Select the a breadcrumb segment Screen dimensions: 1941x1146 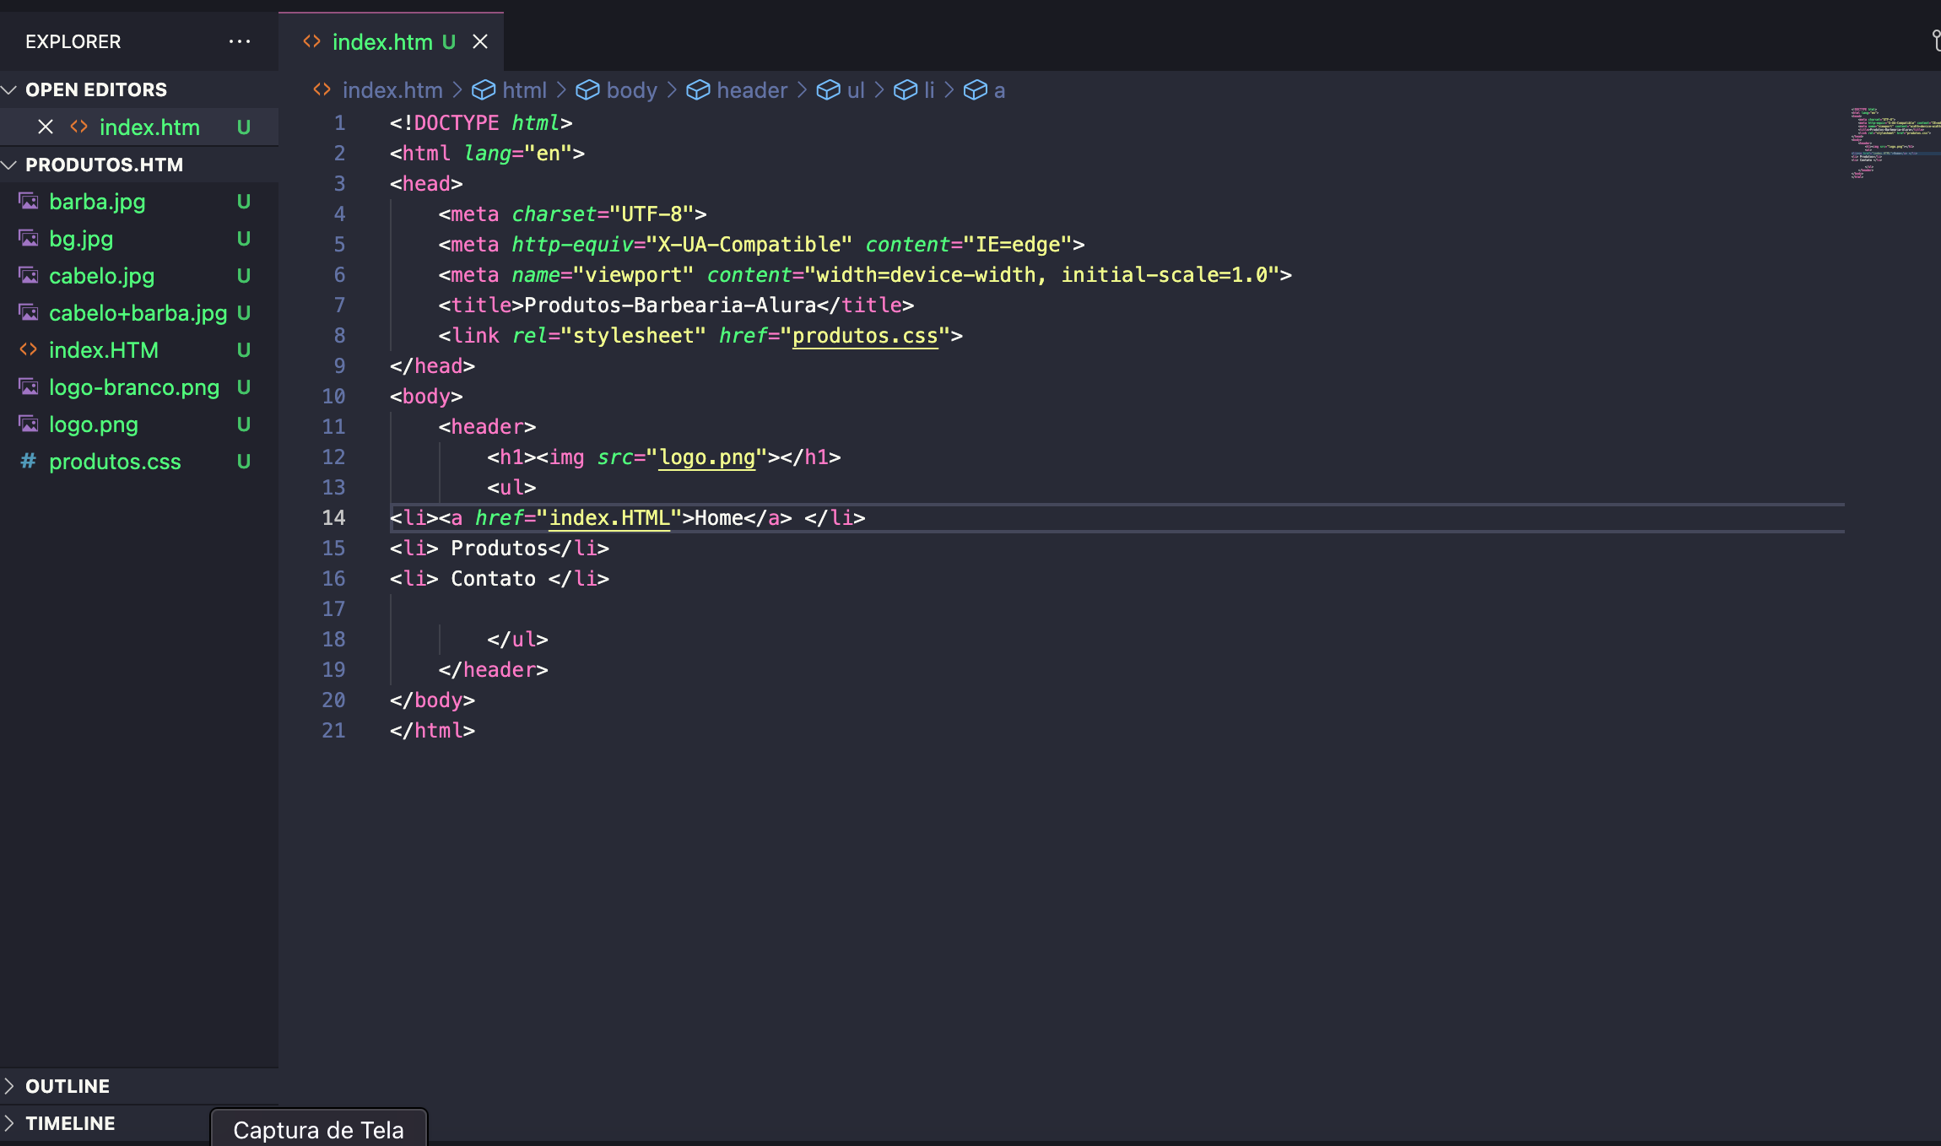click(999, 90)
